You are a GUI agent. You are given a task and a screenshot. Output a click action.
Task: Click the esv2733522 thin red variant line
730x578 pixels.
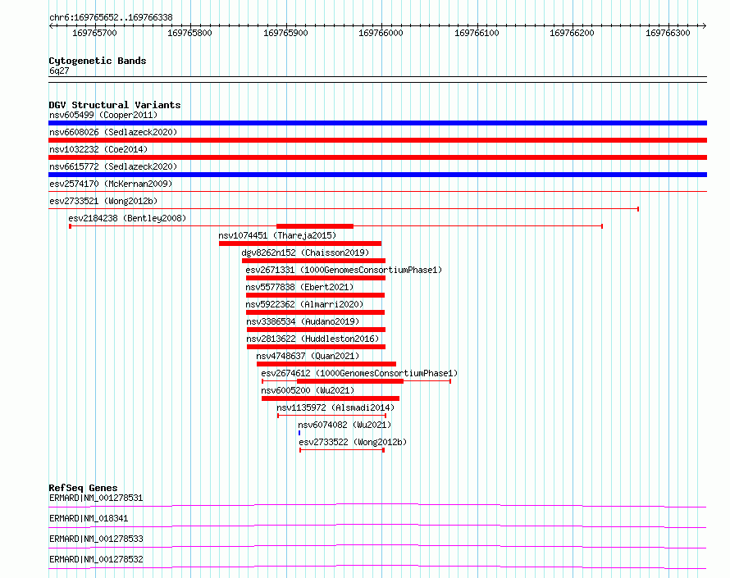pyautogui.click(x=342, y=450)
